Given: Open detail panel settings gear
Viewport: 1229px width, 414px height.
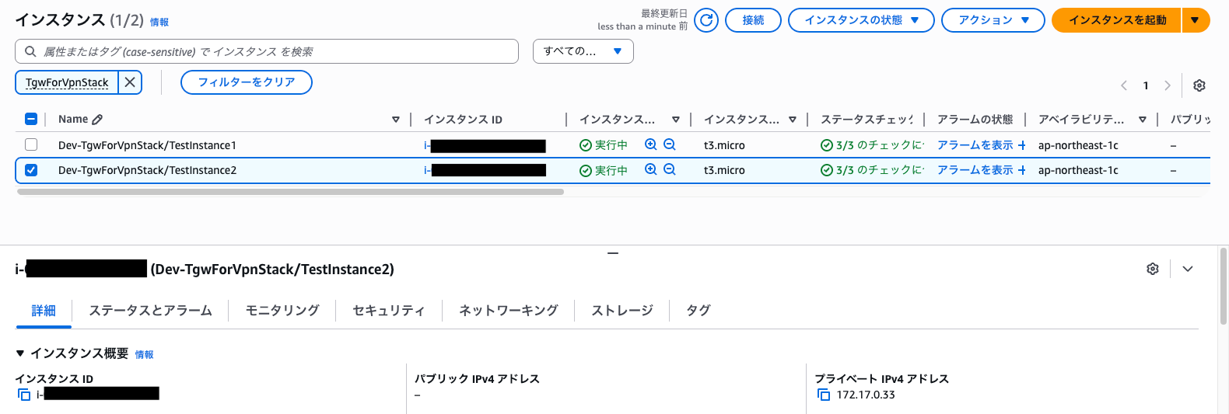Looking at the screenshot, I should [1153, 269].
